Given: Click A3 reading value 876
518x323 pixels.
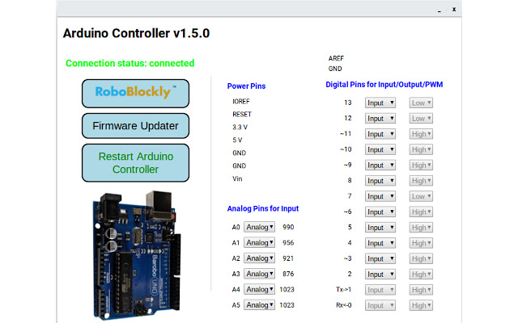Looking at the screenshot, I should [288, 274].
